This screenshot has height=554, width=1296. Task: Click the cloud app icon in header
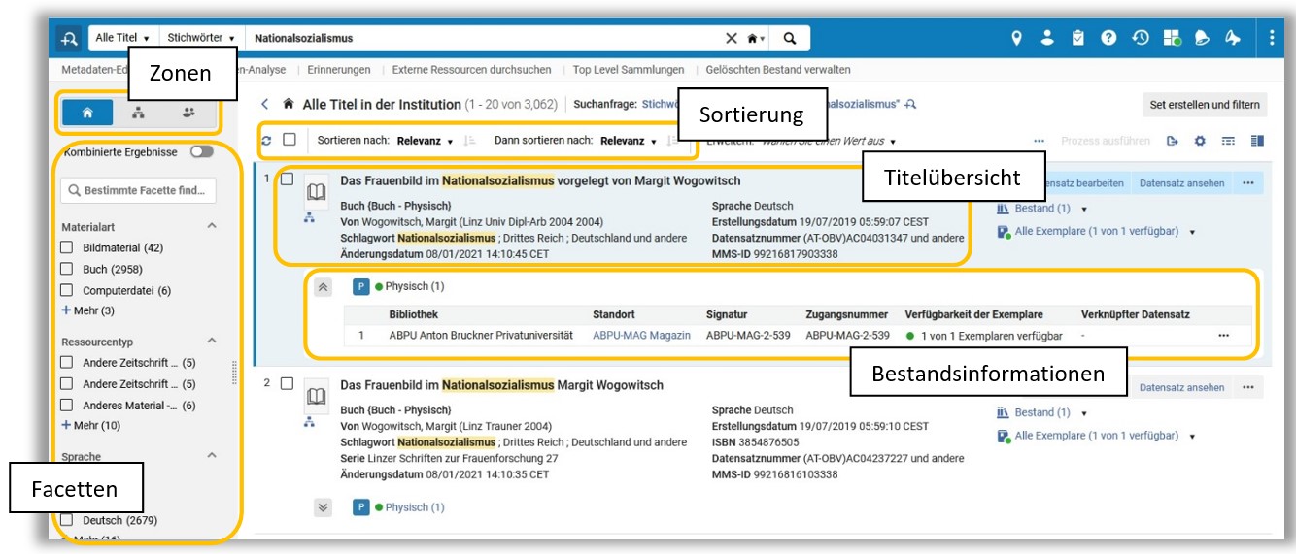tap(1233, 38)
